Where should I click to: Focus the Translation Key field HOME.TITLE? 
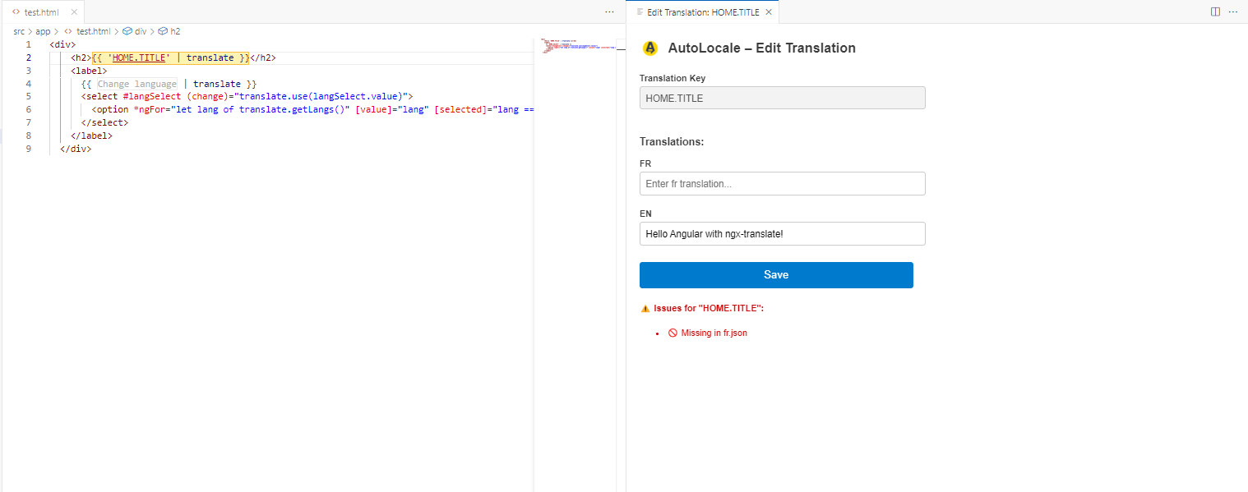point(783,98)
